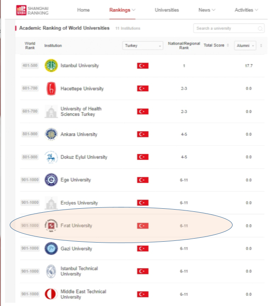This screenshot has width=271, height=306.
Task: Expand the Activities menu
Action: [x=246, y=10]
